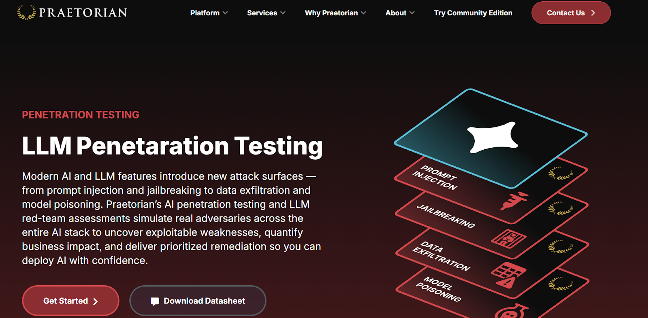Click the PROMPT INJECTION card label
Viewport: 648px width, 318px height.
click(435, 178)
